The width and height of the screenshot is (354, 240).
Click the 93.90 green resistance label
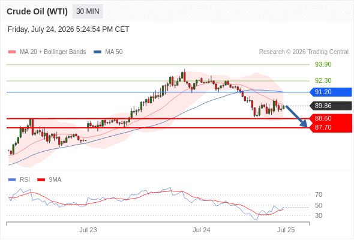point(323,64)
